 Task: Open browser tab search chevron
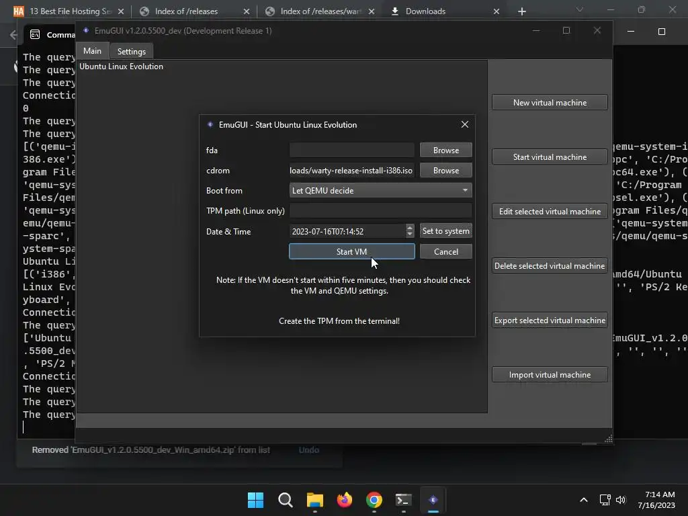tap(580, 9)
